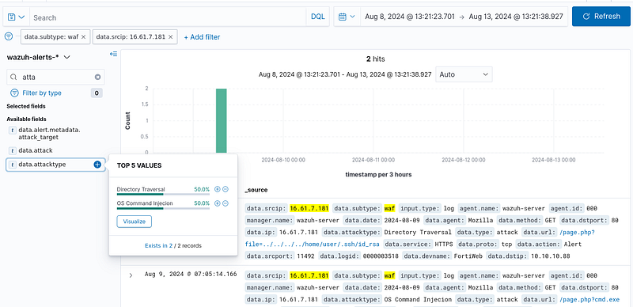The height and width of the screenshot is (307, 633).
Task: Clear the field search text 'atta'
Action: point(97,77)
